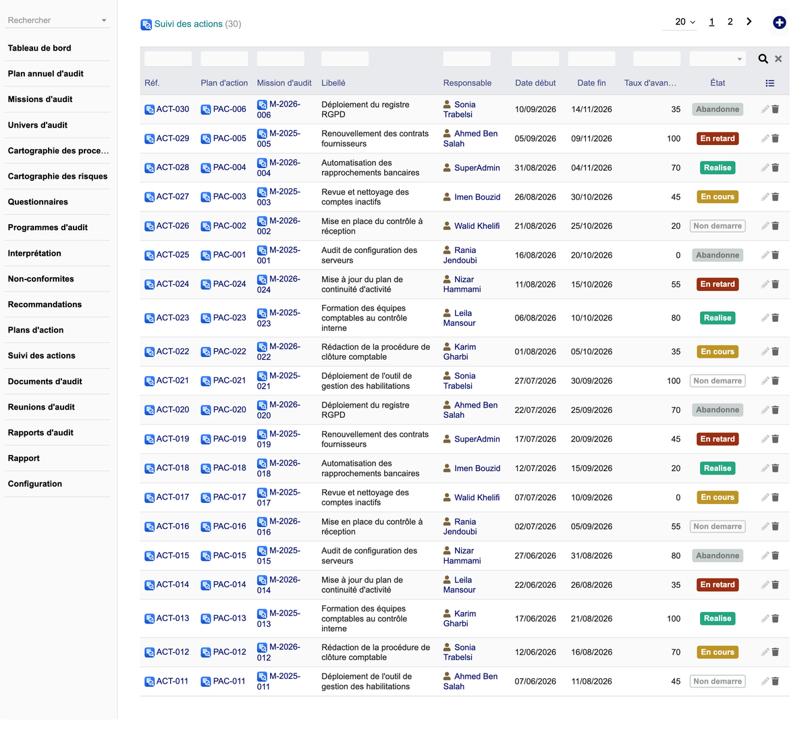Image resolution: width=810 pixels, height=741 pixels.
Task: Edit action ACT-023 with pencil icon
Action: coord(765,318)
